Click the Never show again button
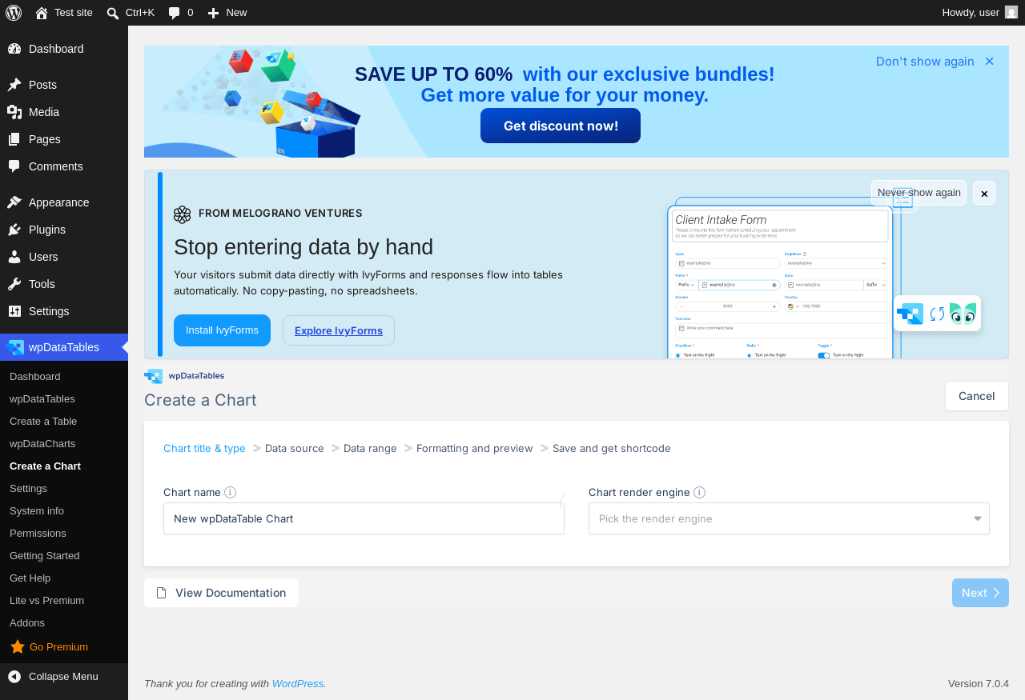This screenshot has height=700, width=1025. pos(919,193)
